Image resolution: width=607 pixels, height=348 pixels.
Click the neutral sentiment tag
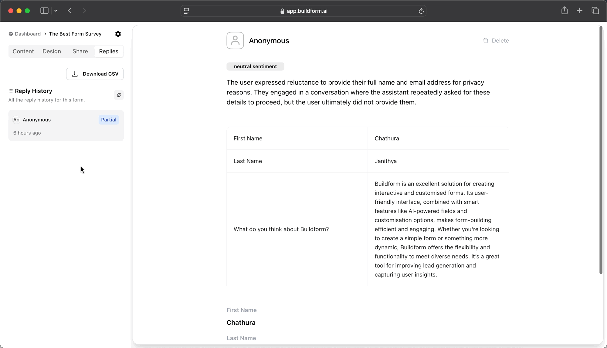pyautogui.click(x=255, y=67)
